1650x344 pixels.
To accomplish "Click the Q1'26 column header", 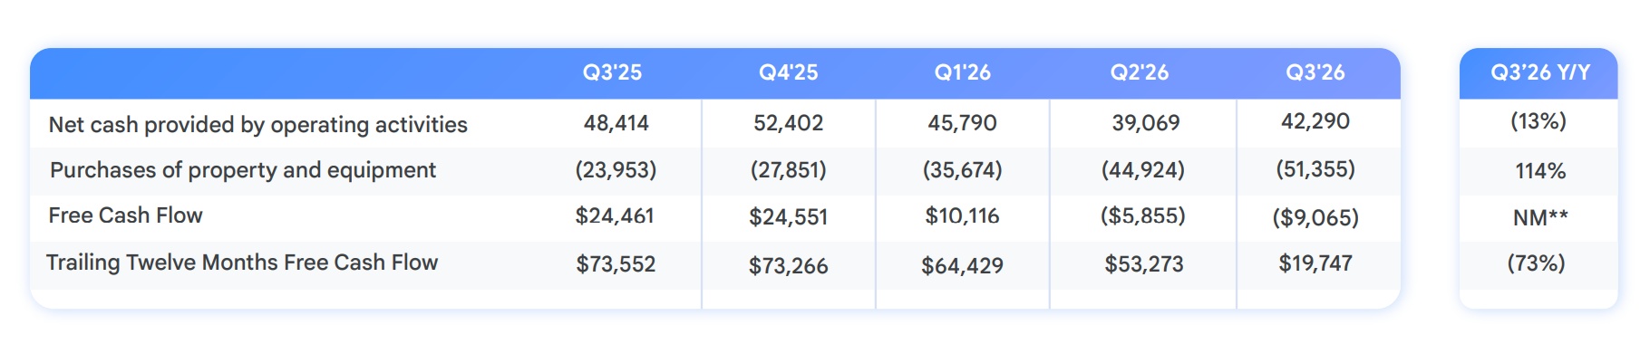I will tap(963, 72).
